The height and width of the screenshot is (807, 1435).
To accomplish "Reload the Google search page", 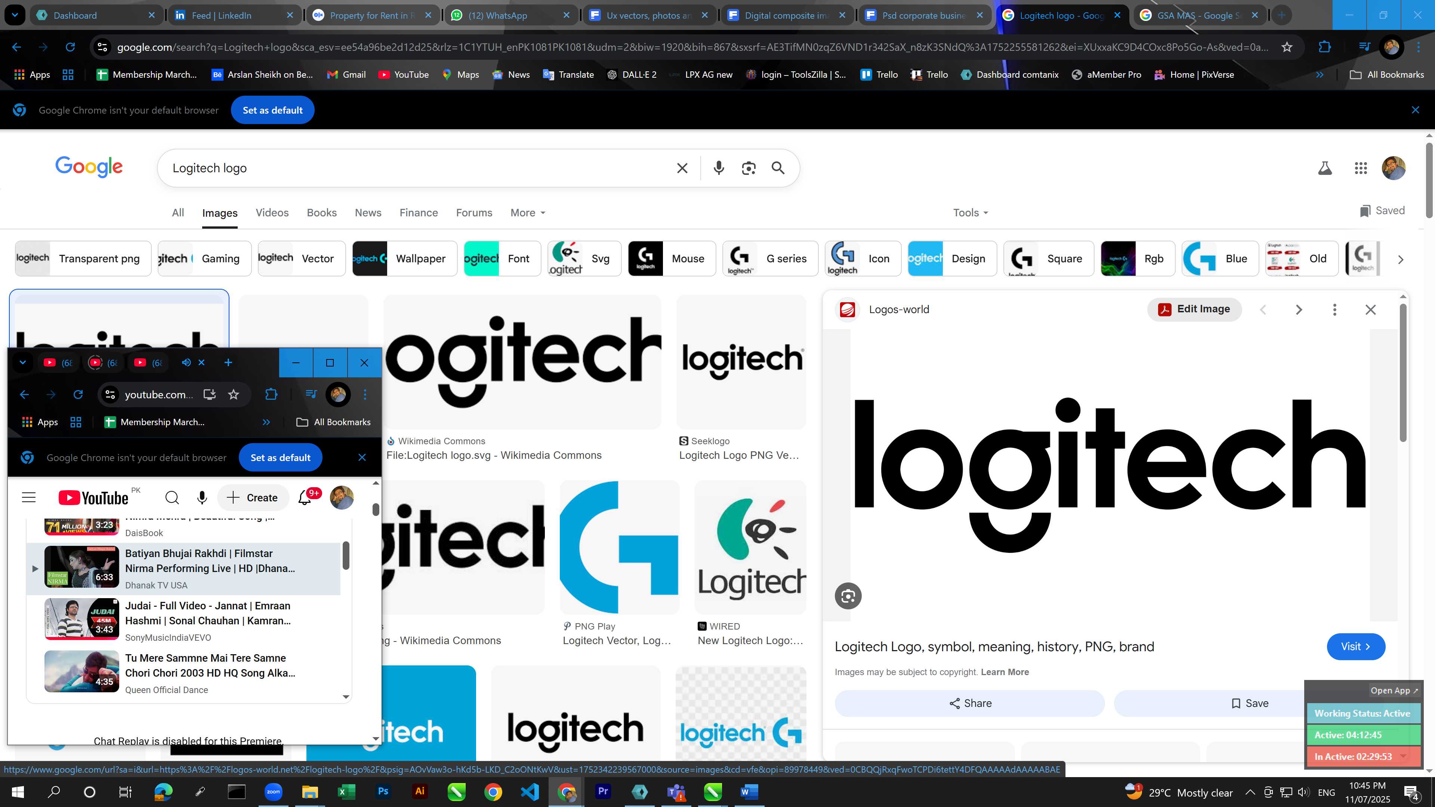I will click(x=70, y=47).
